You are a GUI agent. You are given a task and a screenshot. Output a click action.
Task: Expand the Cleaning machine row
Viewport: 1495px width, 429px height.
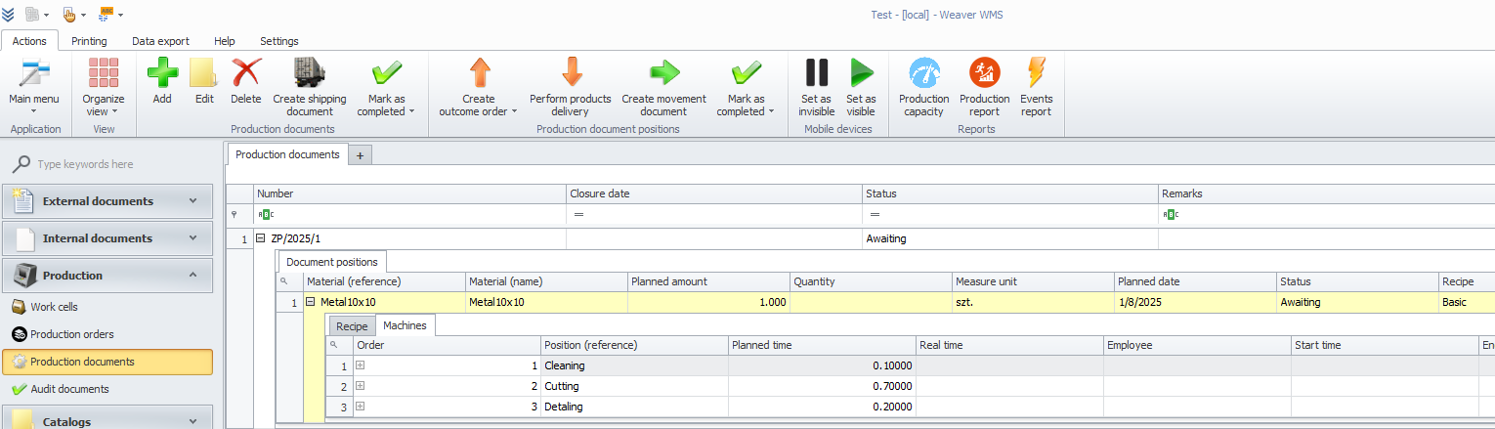tap(360, 365)
